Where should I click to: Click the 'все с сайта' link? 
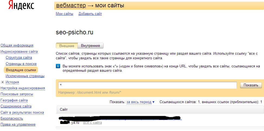point(92,123)
